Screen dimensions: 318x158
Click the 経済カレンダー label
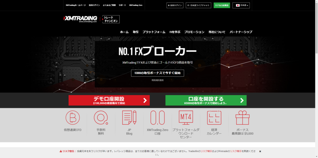click(x=214, y=132)
